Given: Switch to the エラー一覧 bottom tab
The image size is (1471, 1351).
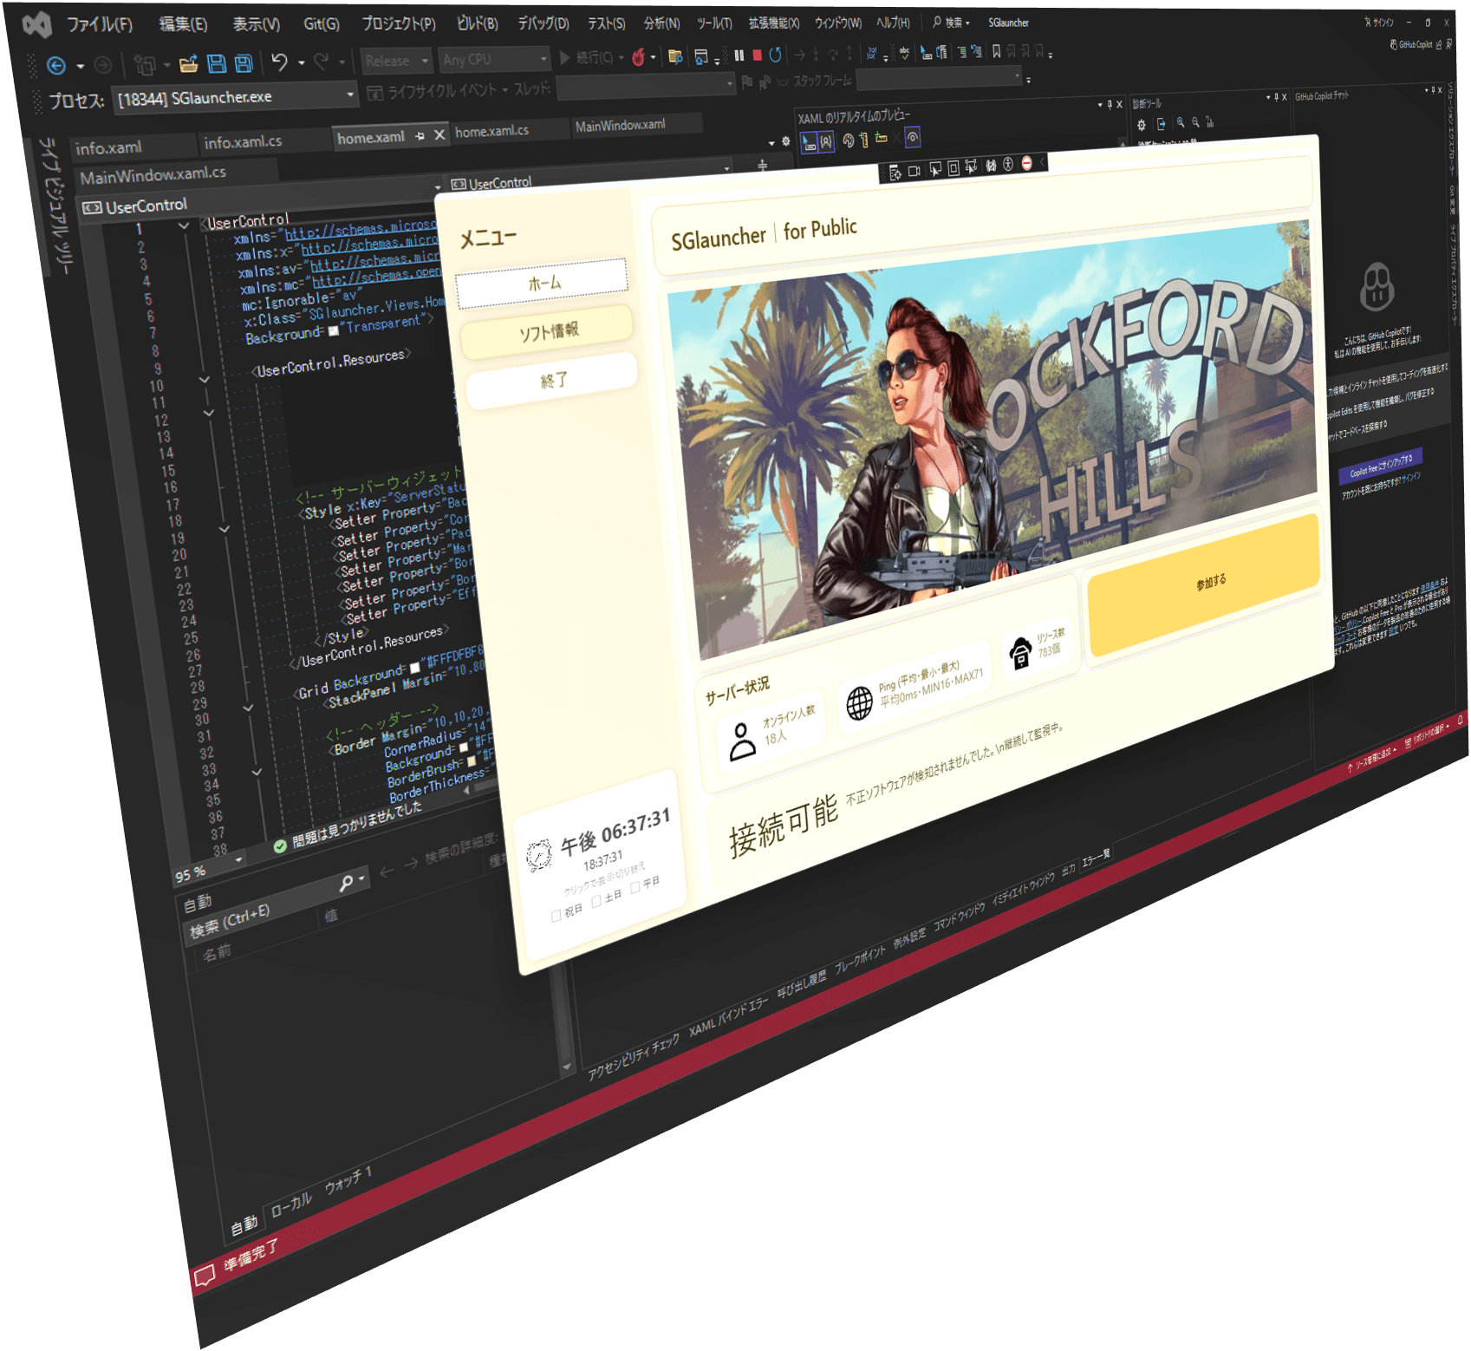Looking at the screenshot, I should click(x=1097, y=858).
